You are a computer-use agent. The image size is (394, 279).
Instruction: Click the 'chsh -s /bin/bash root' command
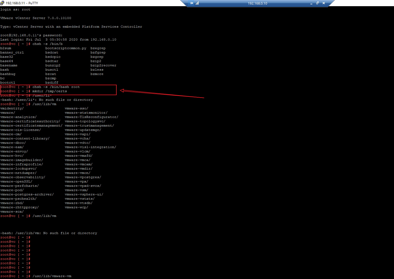pyautogui.click(x=56, y=87)
